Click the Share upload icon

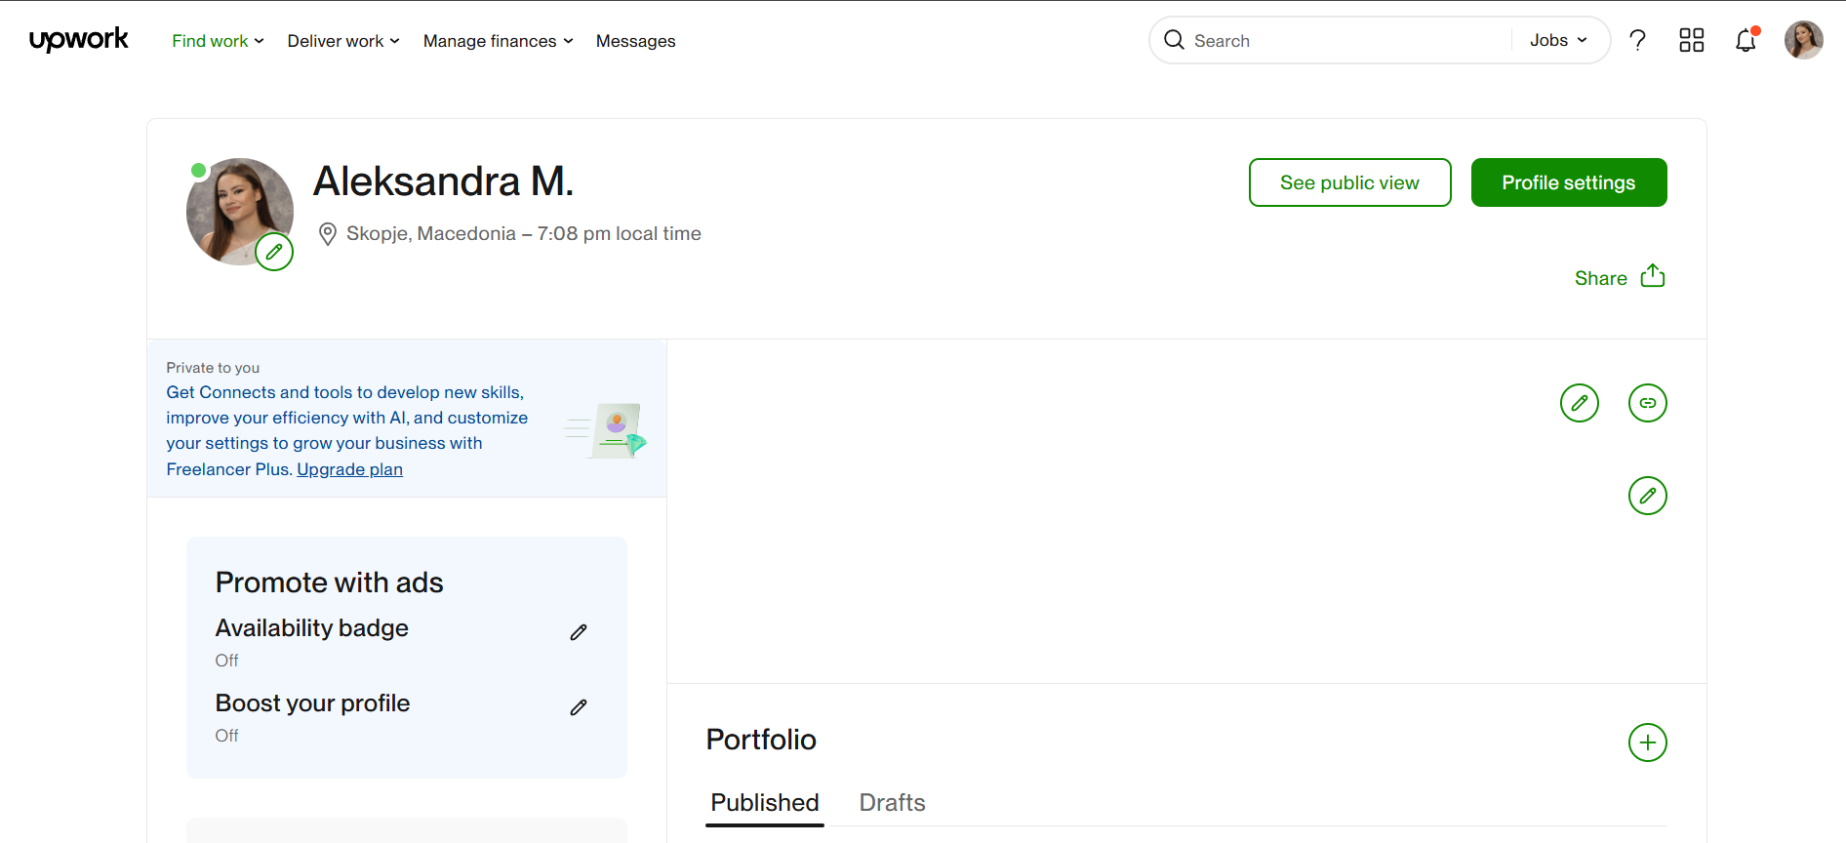[x=1653, y=276]
